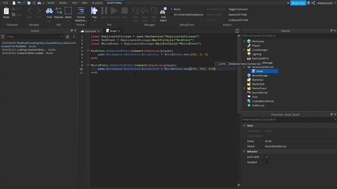Screen dimensions: 337x189
Task: Select the StarterGui item in Explorer
Action: [x=257, y=80]
